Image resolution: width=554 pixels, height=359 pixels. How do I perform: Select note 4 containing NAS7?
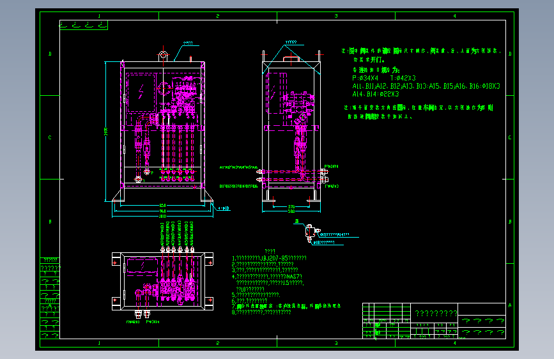tap(267, 277)
